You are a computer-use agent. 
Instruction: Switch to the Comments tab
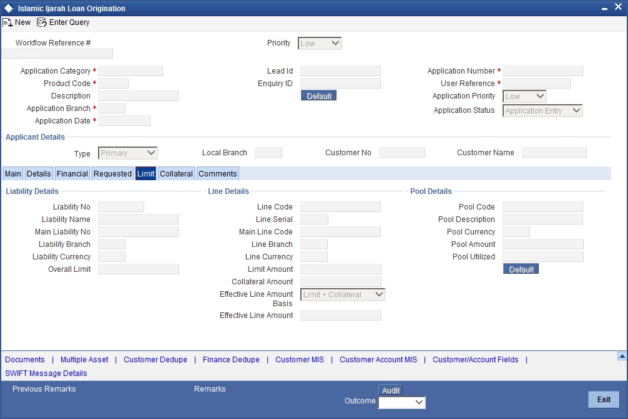click(217, 174)
